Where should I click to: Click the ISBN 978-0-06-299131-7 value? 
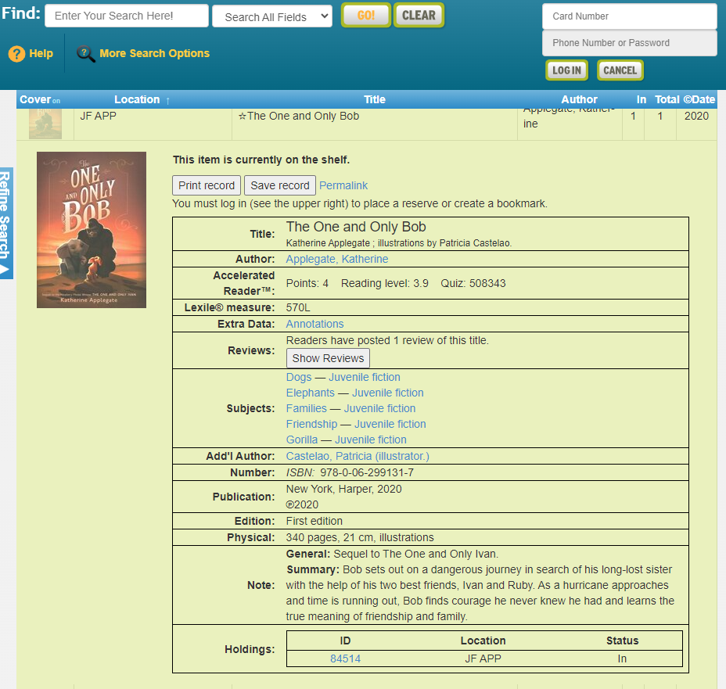(x=367, y=473)
